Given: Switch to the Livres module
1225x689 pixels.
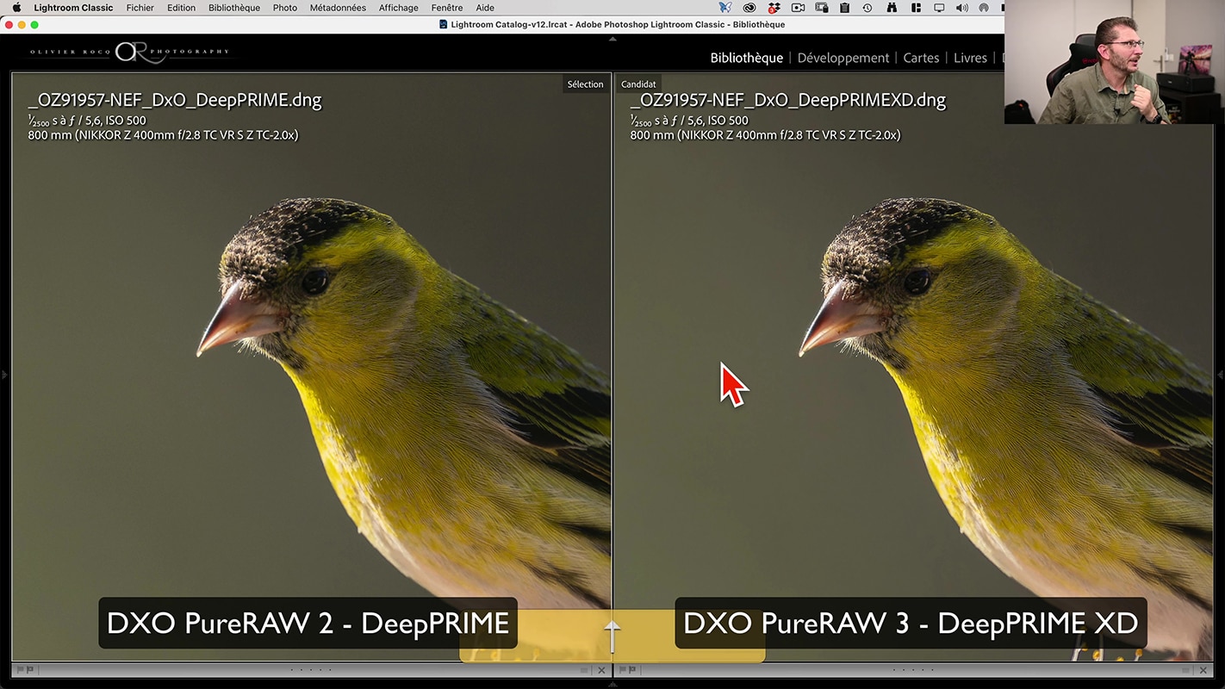Looking at the screenshot, I should pos(970,58).
